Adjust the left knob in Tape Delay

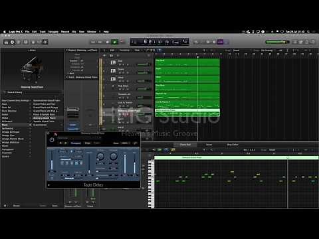coord(100,157)
